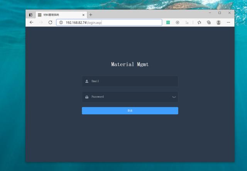The image size is (247, 171).
Task: Click the user icon in Email field
Action: click(87, 81)
